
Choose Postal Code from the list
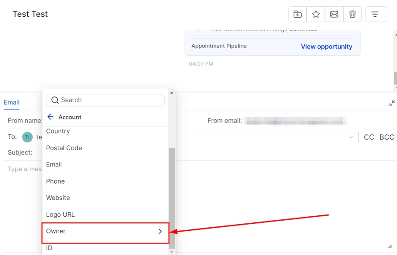tap(64, 148)
